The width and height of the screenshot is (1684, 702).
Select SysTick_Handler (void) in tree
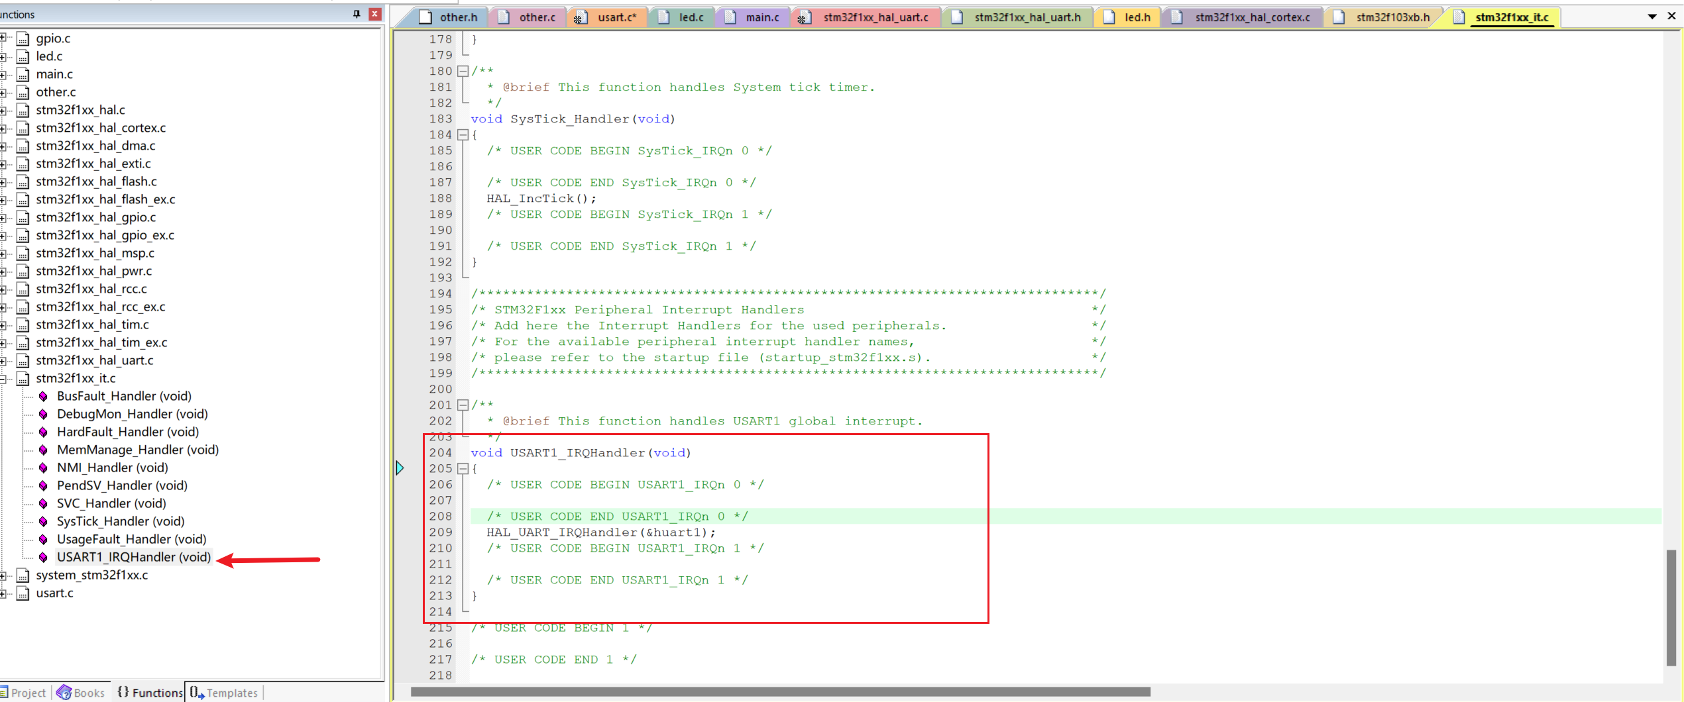(121, 521)
